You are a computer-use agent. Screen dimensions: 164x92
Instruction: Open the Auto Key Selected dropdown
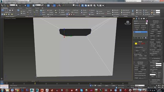coord(140,85)
